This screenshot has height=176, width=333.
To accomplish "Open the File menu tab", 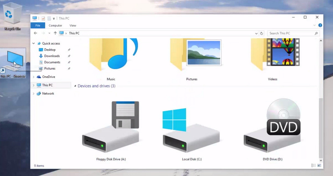I will [38, 26].
